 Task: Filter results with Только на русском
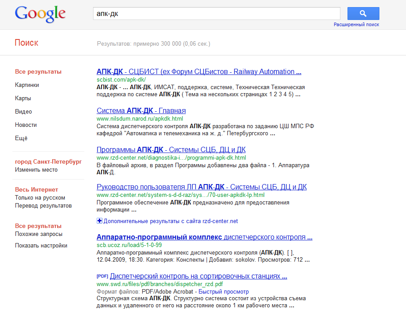tap(40, 198)
